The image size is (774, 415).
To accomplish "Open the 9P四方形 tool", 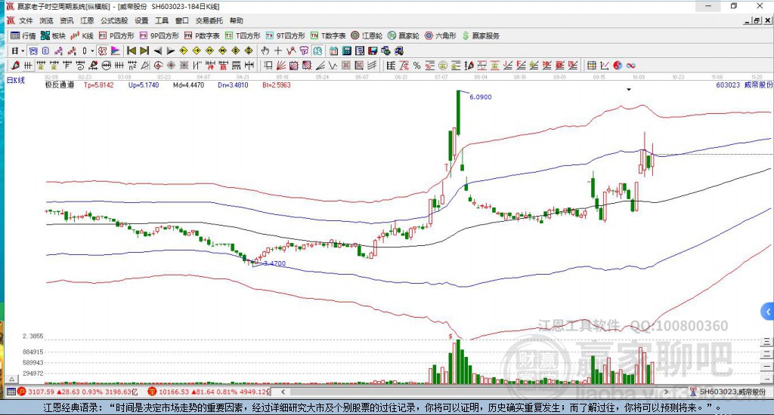I will (x=159, y=35).
